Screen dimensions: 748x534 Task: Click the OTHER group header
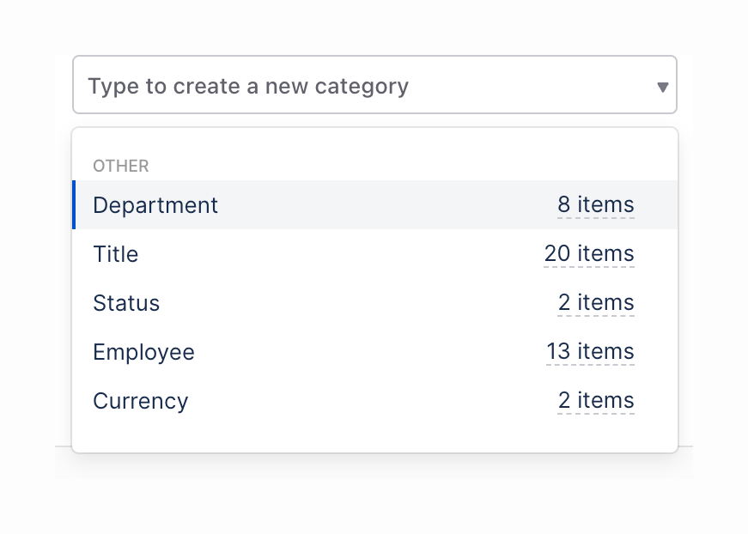(120, 166)
